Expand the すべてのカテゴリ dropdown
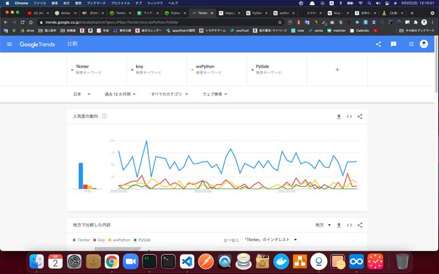 pyautogui.click(x=169, y=94)
